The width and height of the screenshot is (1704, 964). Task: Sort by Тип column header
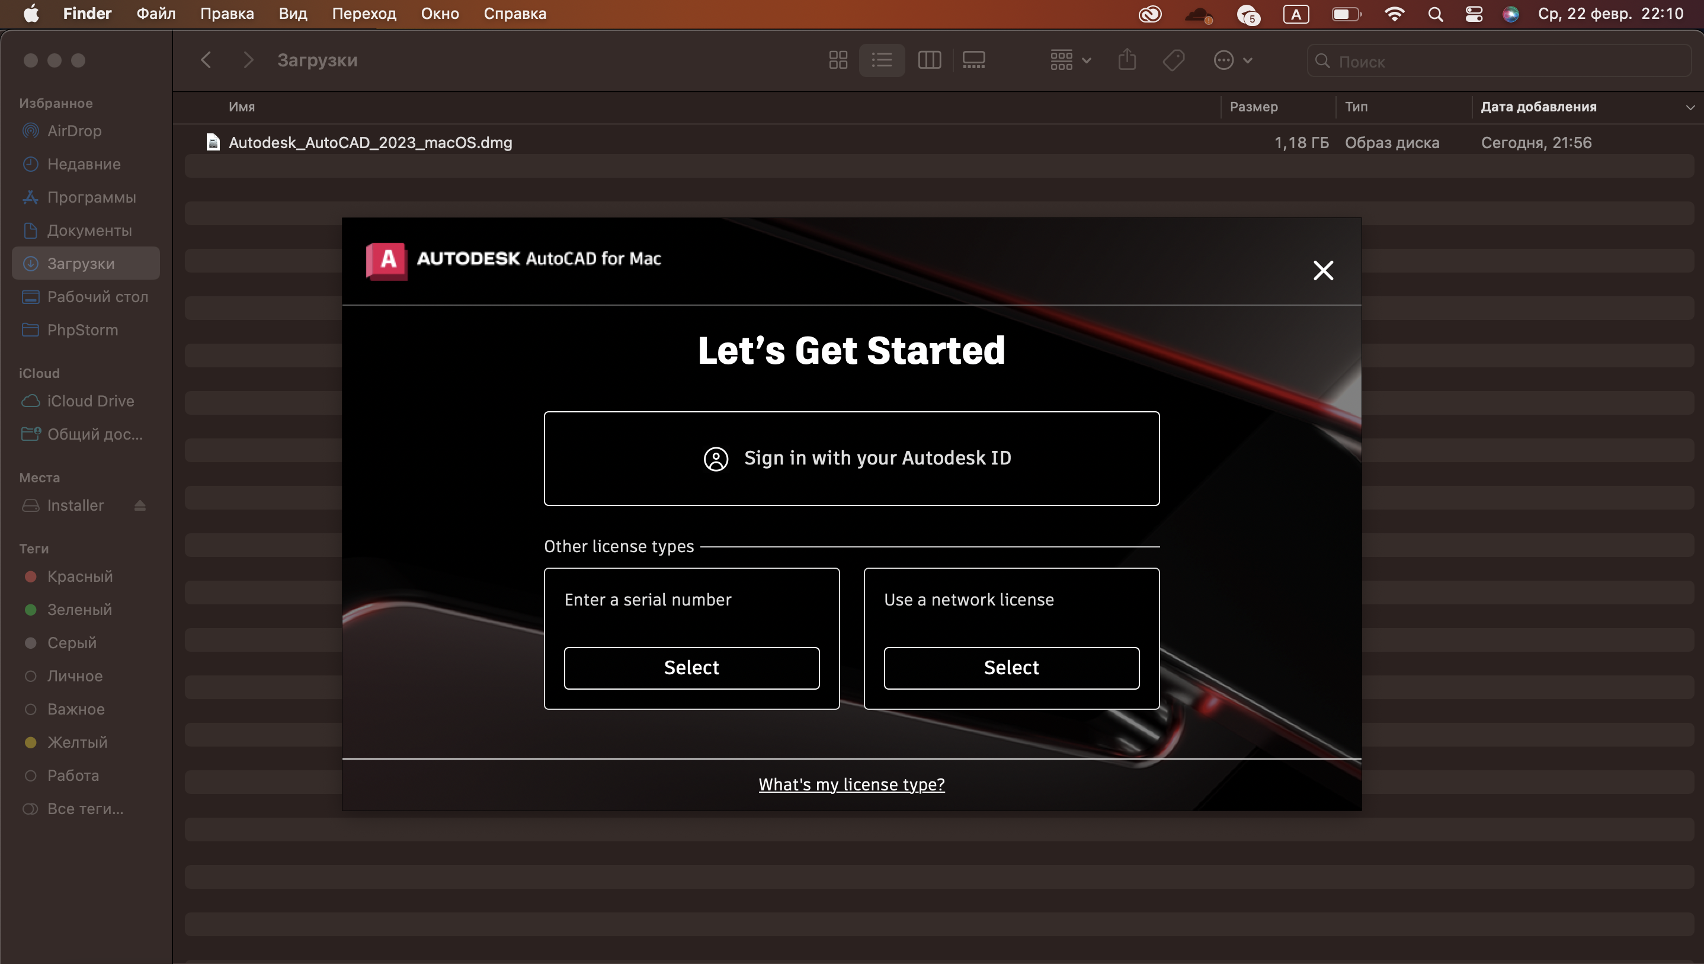tap(1356, 107)
